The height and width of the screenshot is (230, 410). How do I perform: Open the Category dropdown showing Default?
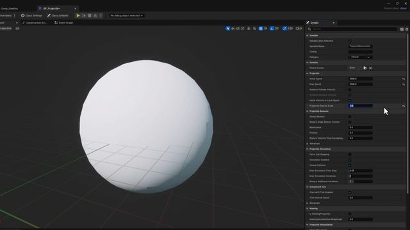(x=361, y=57)
